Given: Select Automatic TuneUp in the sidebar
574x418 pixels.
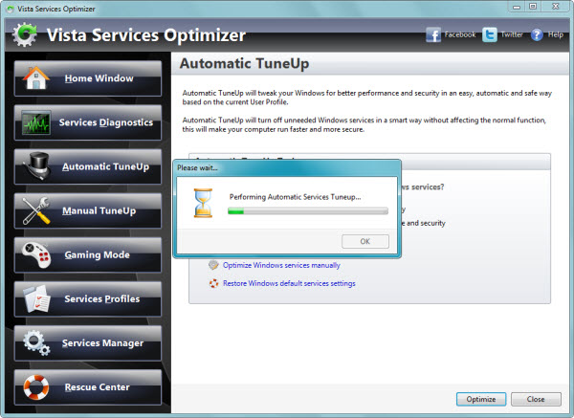Looking at the screenshot, I should [x=87, y=166].
